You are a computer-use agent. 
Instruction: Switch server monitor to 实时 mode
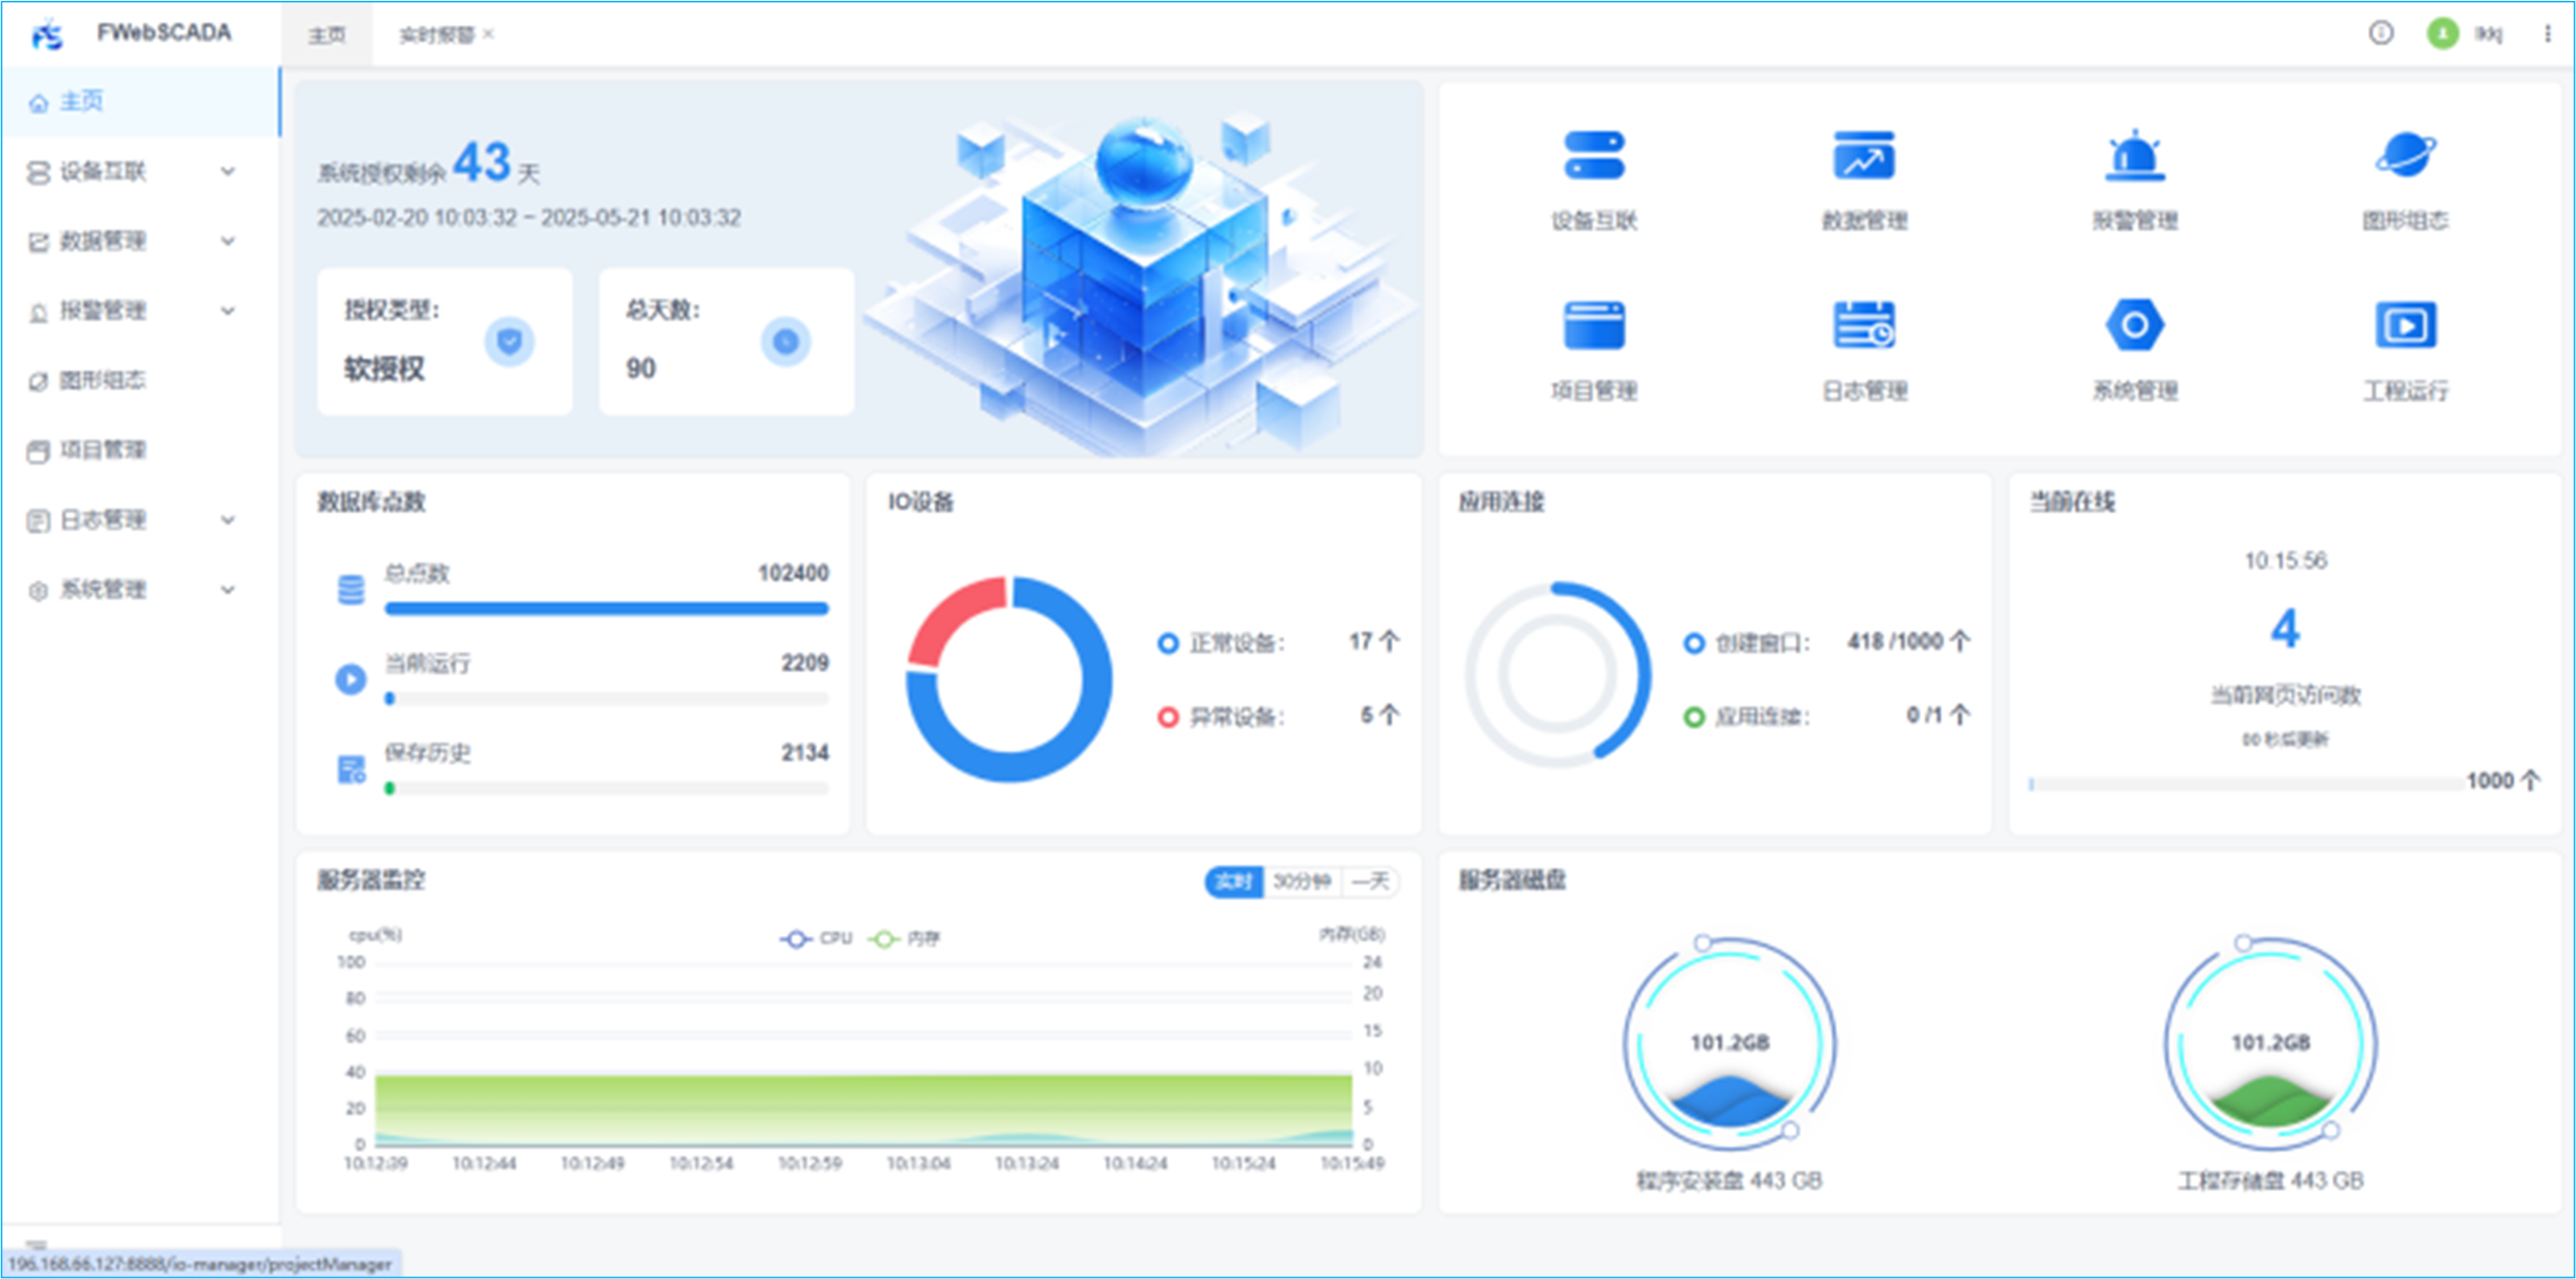tap(1233, 881)
